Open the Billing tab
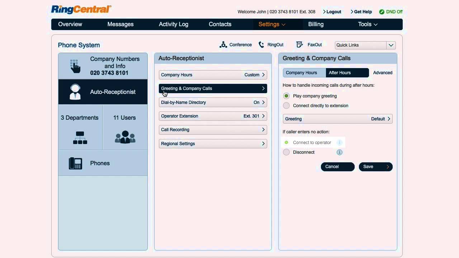The image size is (459, 258). click(316, 24)
